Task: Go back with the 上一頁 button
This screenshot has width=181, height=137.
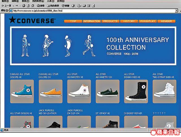Action: pos(6,6)
